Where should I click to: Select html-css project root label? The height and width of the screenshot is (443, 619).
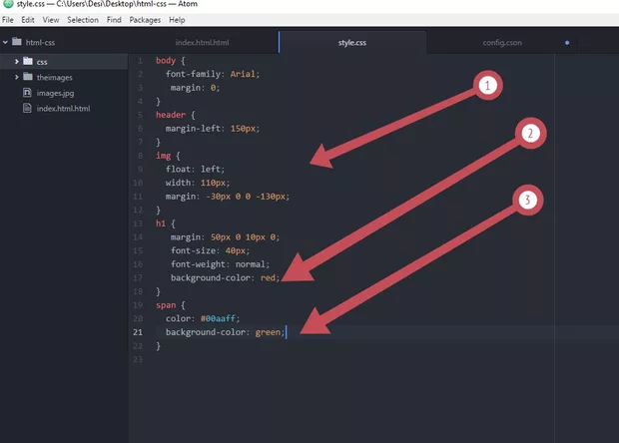pos(40,43)
